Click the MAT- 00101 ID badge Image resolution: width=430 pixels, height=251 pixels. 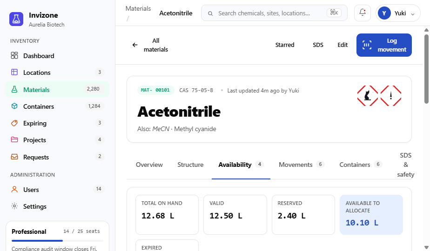coord(155,90)
